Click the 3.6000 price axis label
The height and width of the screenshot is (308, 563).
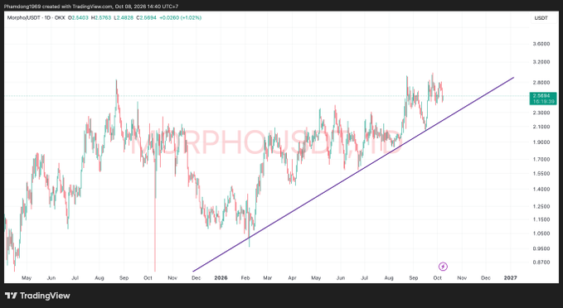(541, 44)
